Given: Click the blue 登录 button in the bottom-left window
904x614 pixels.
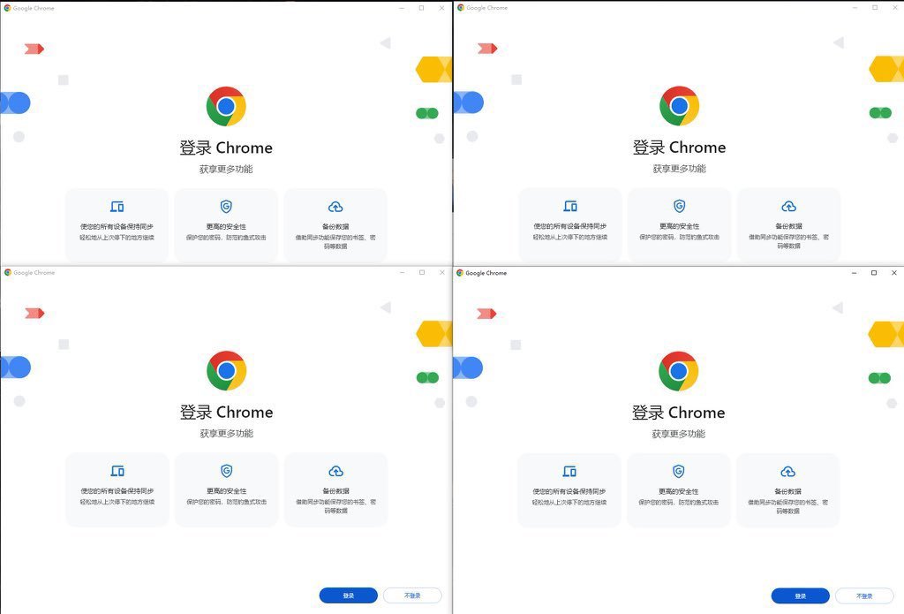Looking at the screenshot, I should (348, 595).
